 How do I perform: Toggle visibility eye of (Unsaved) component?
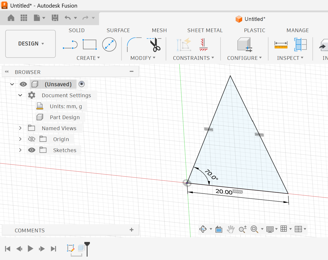(x=23, y=84)
